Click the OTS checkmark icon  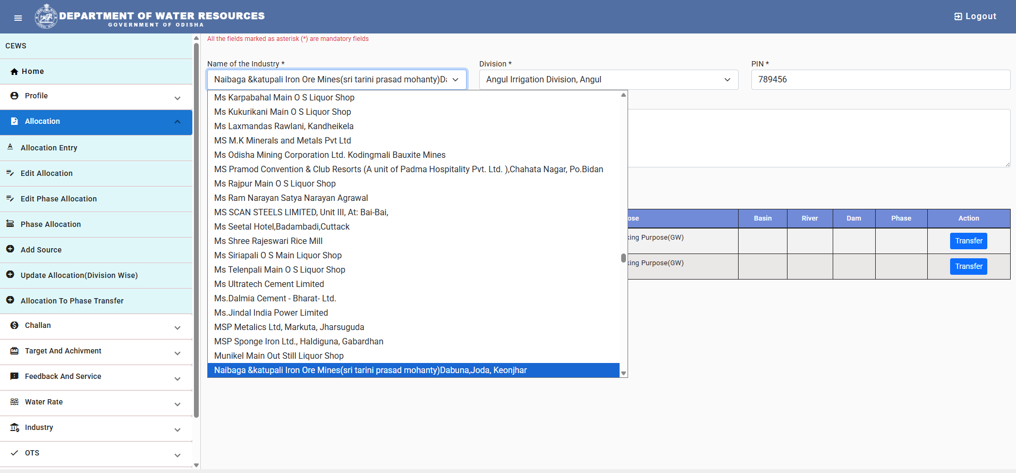tap(14, 453)
